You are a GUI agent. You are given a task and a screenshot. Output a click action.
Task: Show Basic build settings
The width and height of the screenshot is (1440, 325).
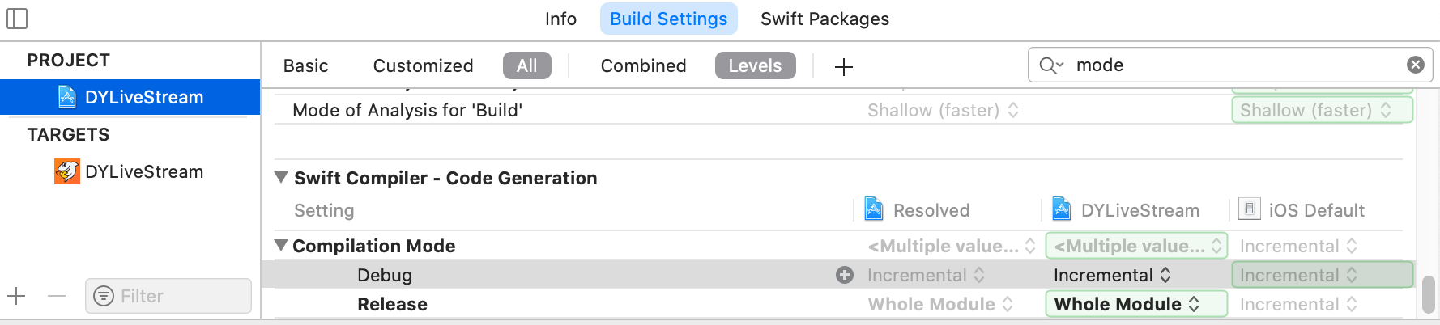click(305, 65)
